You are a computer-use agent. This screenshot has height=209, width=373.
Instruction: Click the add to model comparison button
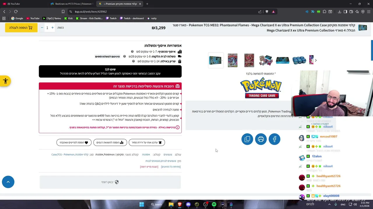pos(110,143)
